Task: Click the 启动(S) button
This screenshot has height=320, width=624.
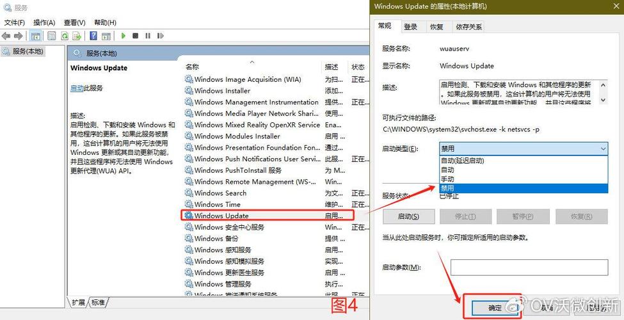Action: pos(408,216)
